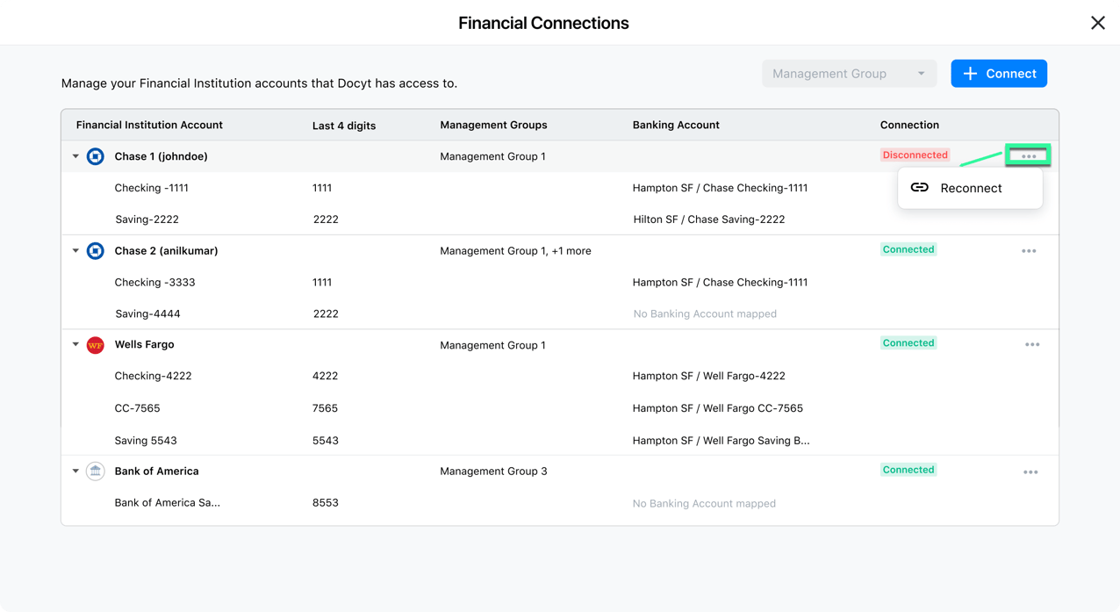Collapse the Wells Fargo account group
Viewport: 1120px width, 612px height.
click(75, 344)
